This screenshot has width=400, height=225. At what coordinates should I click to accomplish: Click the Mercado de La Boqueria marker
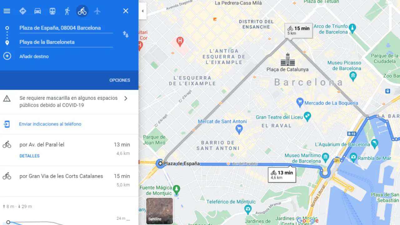(x=300, y=102)
